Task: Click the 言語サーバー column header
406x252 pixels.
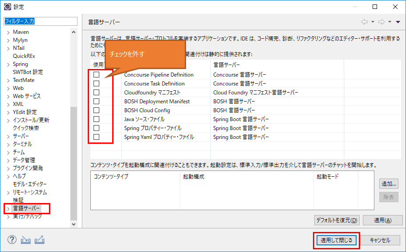Action: (x=277, y=65)
